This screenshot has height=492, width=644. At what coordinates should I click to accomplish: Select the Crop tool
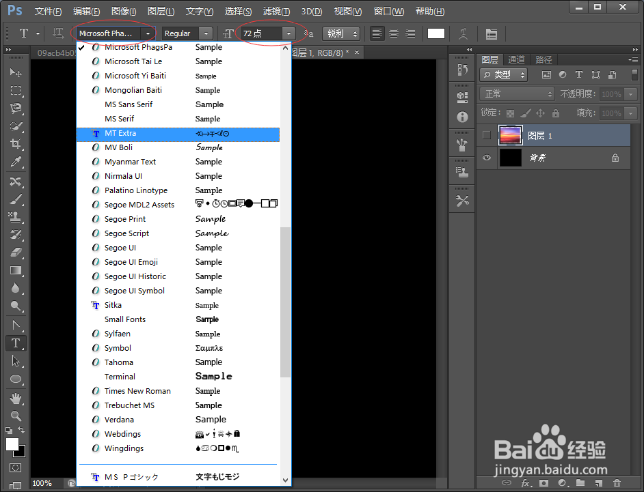click(16, 144)
